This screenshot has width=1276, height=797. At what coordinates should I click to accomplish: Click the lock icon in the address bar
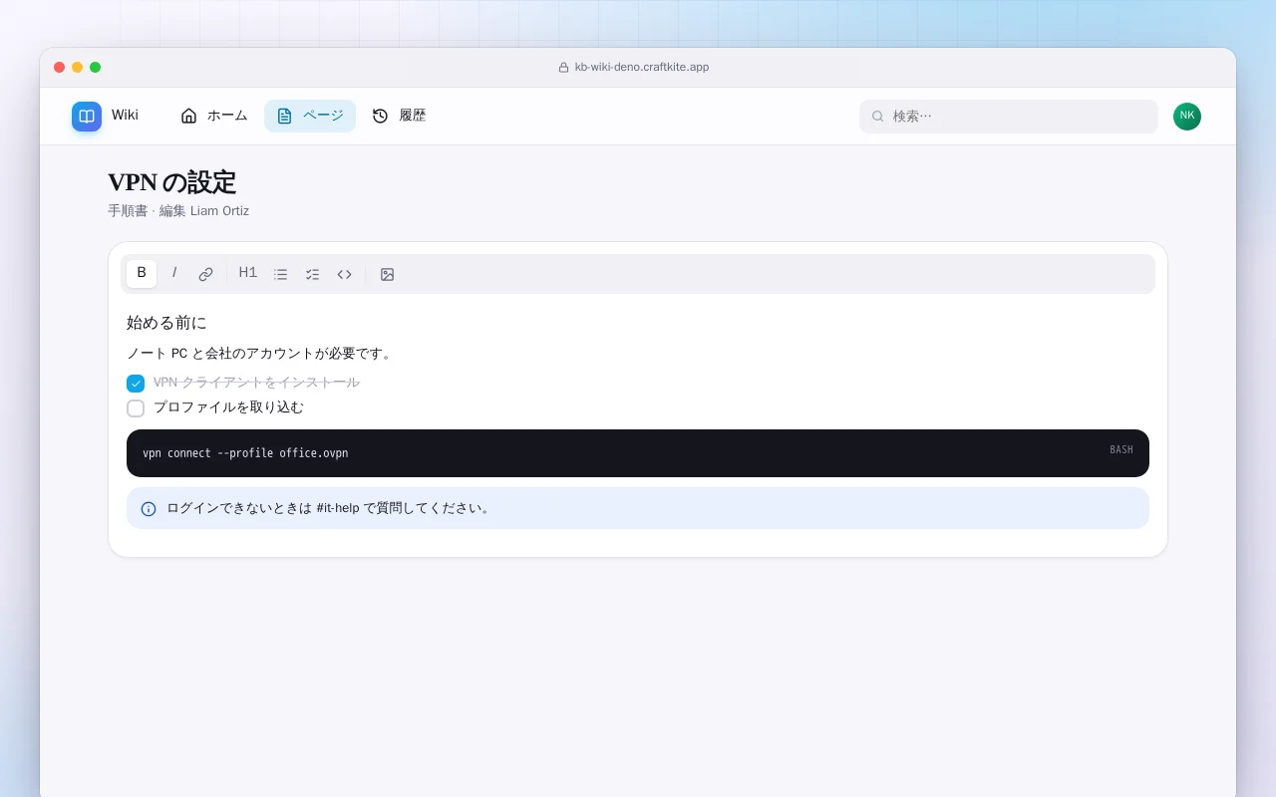563,68
